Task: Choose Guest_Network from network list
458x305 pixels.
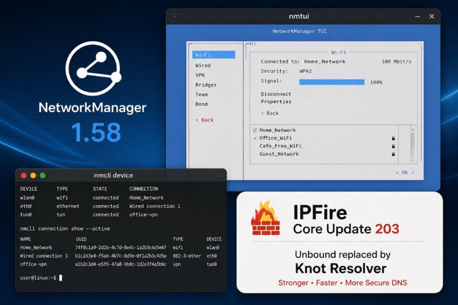Action: coord(279,154)
